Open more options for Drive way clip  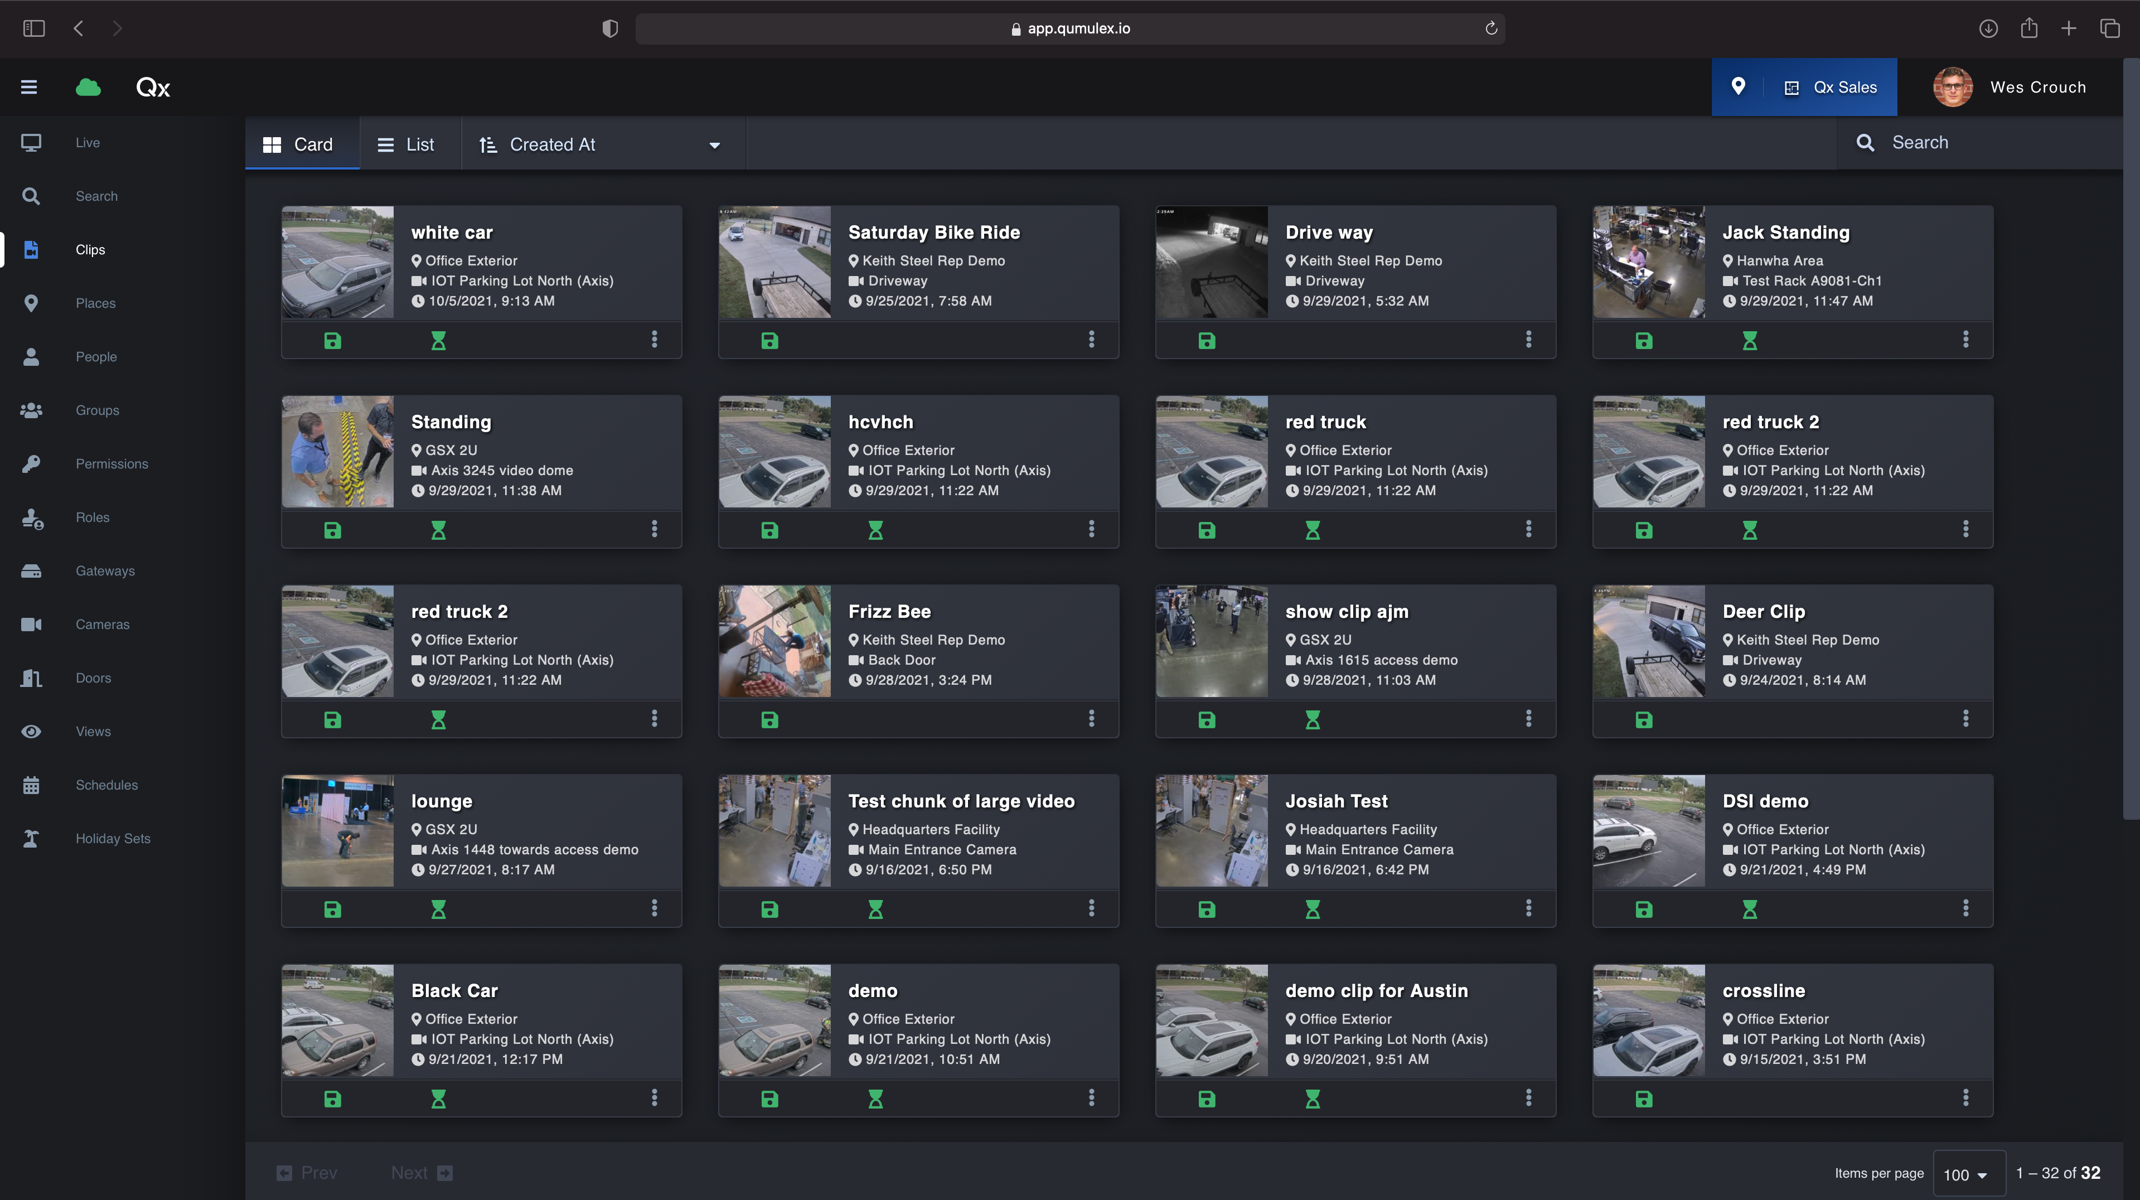[1528, 339]
